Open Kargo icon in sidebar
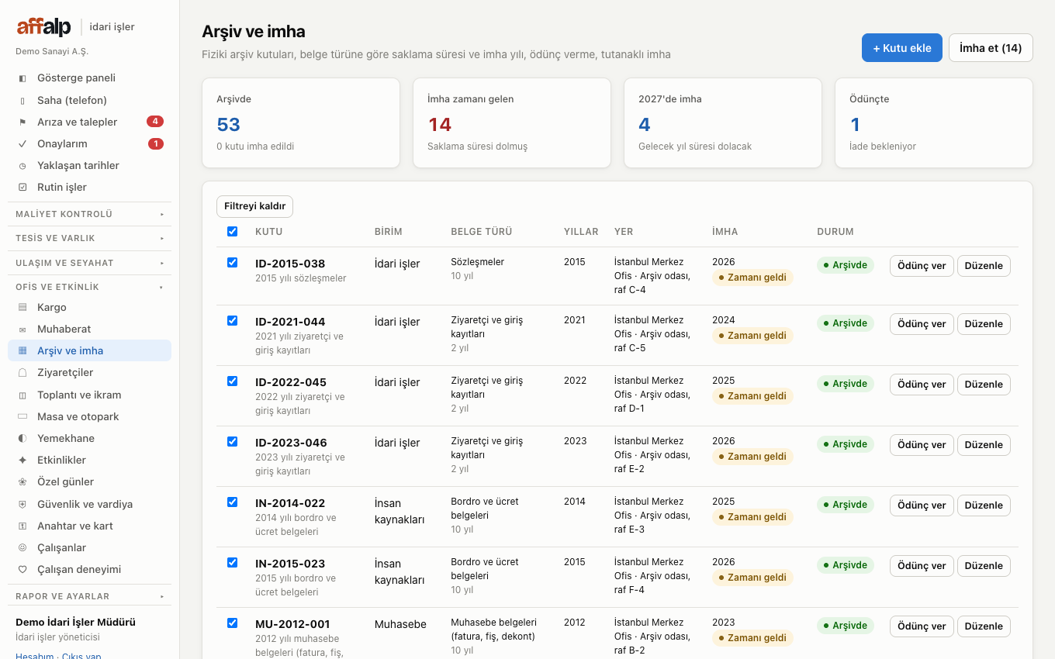1055x659 pixels. coord(22,307)
